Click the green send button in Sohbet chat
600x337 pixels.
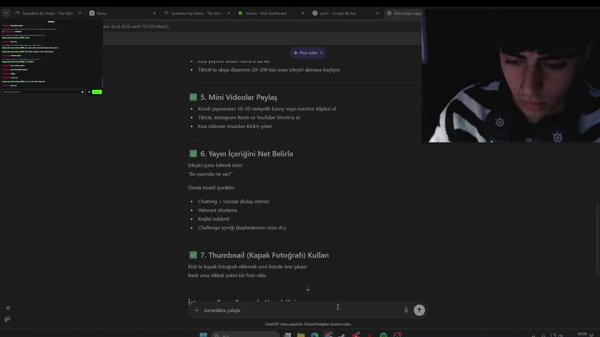coord(97,92)
